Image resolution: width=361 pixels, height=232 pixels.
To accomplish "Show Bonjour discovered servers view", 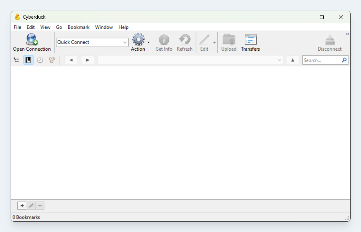I will [52, 60].
